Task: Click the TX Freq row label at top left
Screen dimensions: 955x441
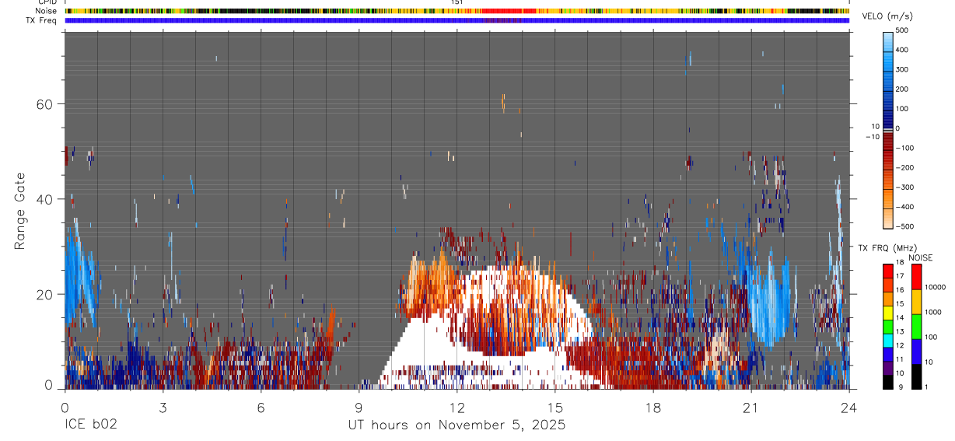Action: [41, 20]
